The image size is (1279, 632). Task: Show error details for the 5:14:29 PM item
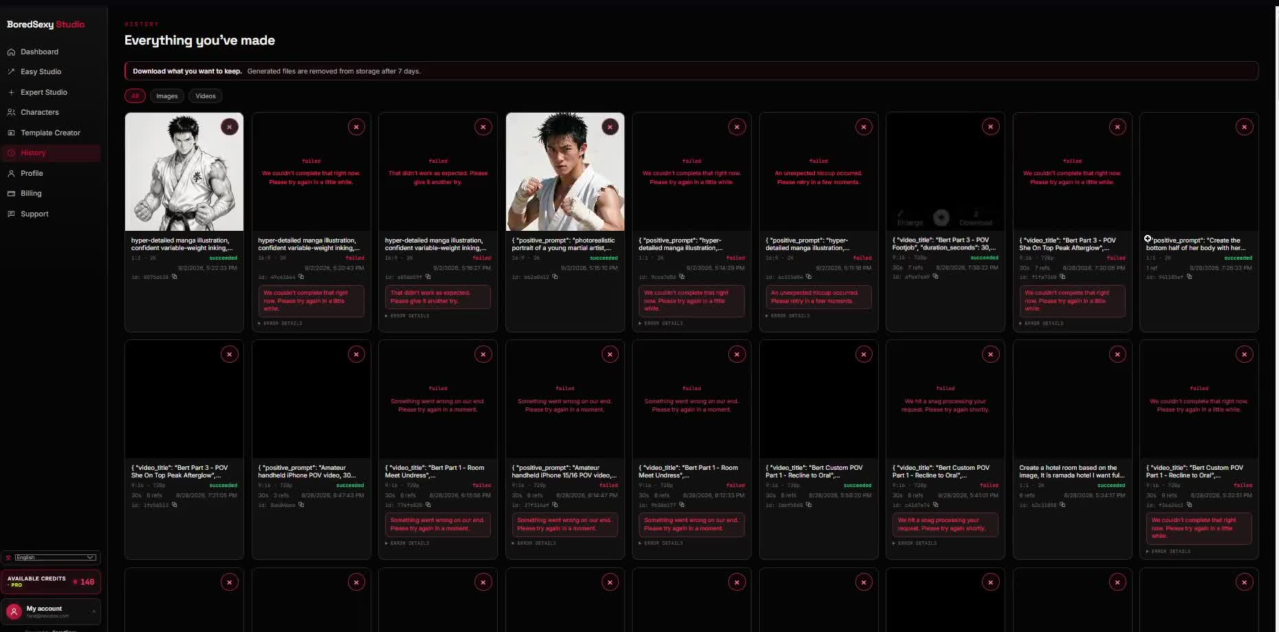pyautogui.click(x=661, y=324)
